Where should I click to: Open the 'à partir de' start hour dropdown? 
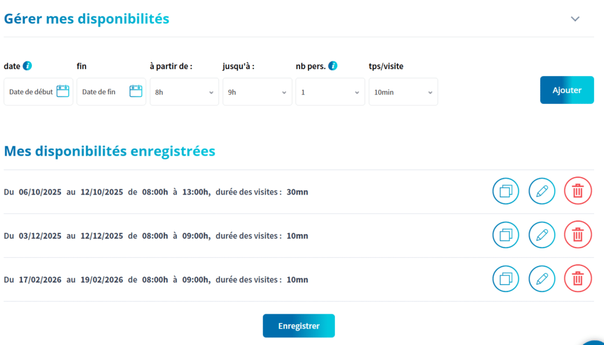coord(184,92)
